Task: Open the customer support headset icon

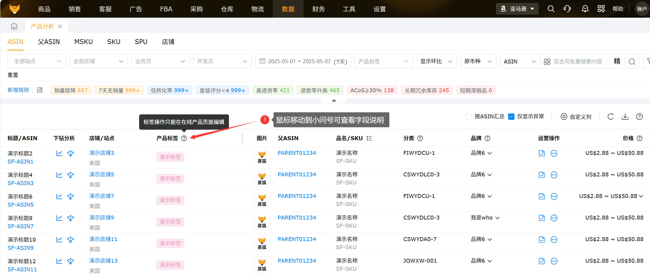Action: click(567, 9)
